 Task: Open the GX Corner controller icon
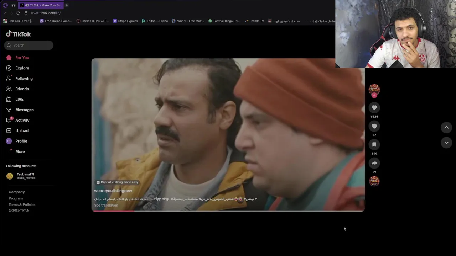pos(14,5)
